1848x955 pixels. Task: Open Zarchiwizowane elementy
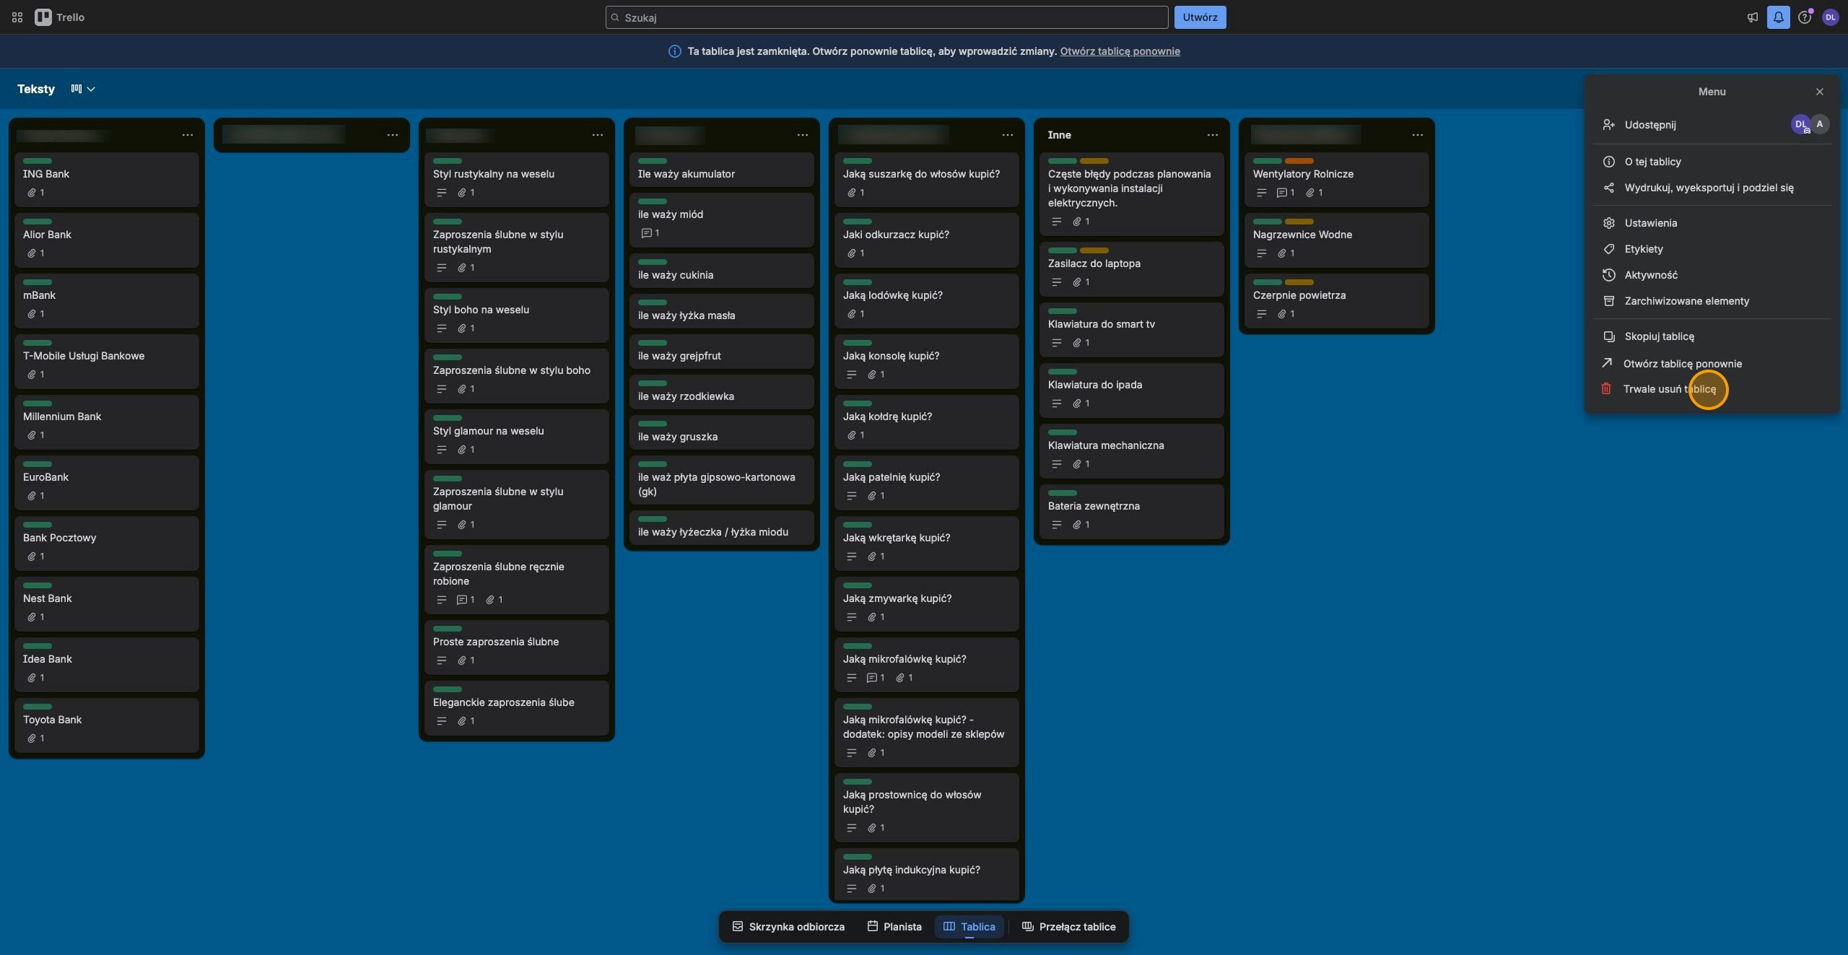coord(1712,301)
